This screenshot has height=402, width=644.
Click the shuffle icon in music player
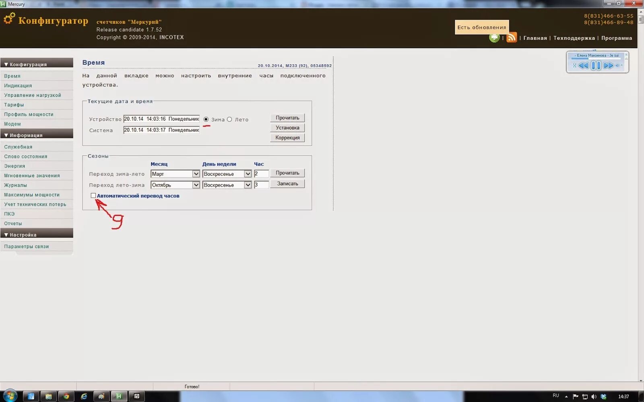(575, 66)
